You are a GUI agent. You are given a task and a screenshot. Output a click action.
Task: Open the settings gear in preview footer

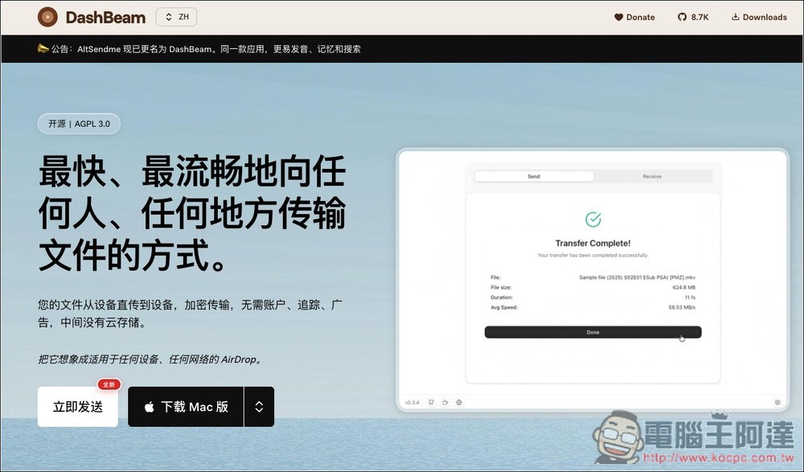(x=777, y=402)
